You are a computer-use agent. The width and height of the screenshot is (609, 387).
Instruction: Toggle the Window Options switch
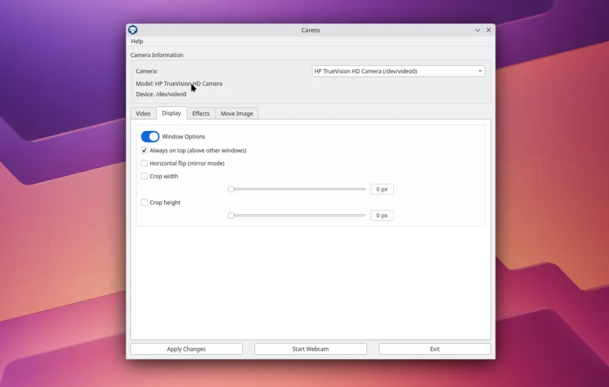(x=150, y=137)
